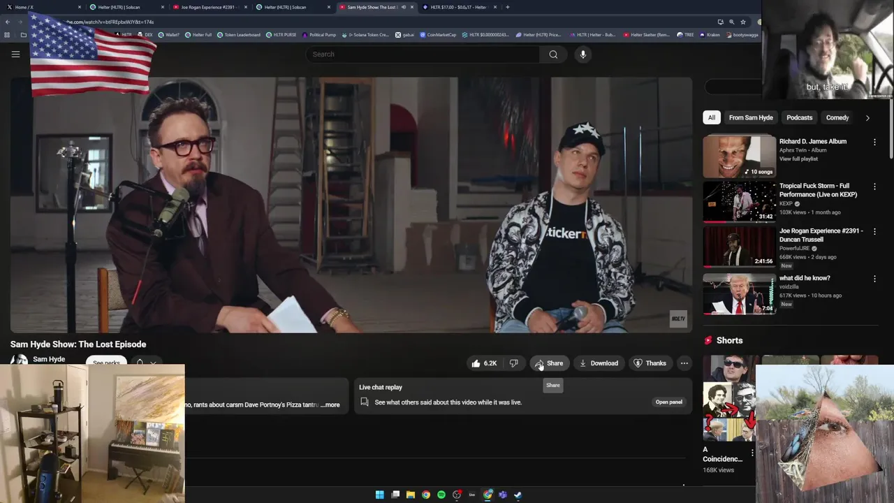Select the All filter chip
Screen dimensions: 894x503
(712, 117)
